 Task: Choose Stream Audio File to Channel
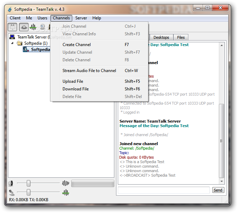click(x=99, y=71)
